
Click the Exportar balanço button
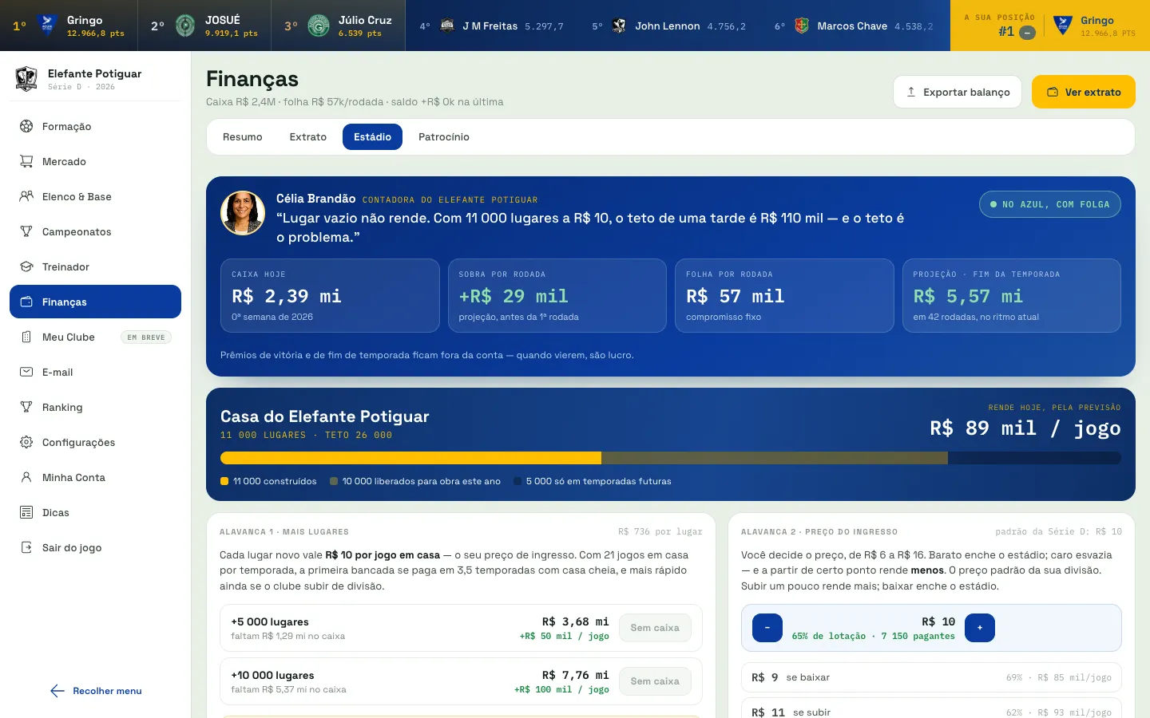point(958,92)
